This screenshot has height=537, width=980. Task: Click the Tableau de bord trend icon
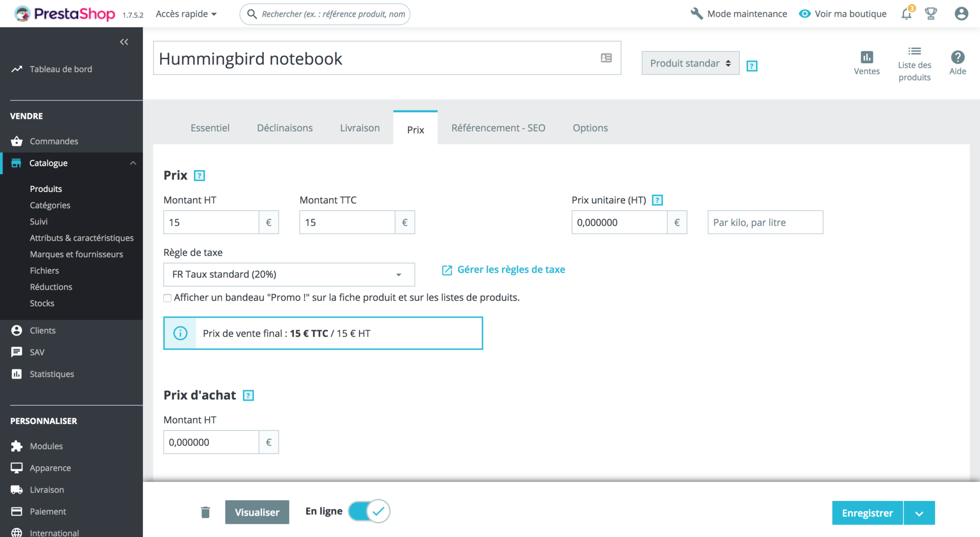(17, 69)
